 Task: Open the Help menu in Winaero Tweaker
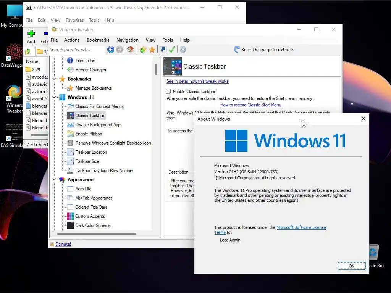click(x=185, y=40)
